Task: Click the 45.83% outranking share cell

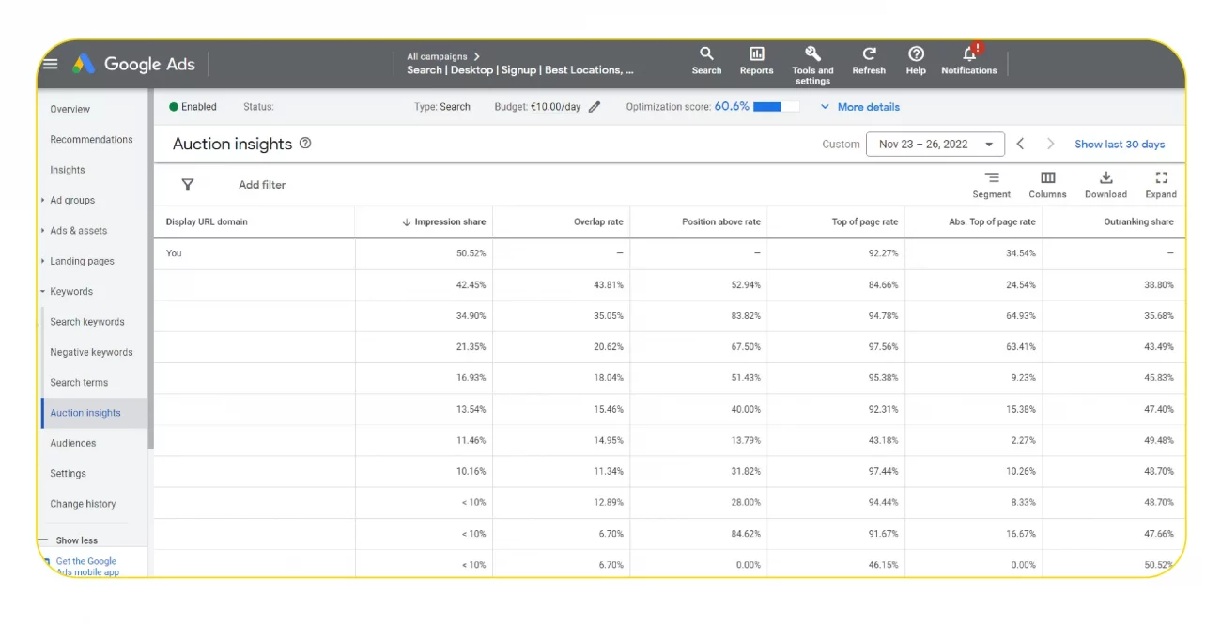Action: click(x=1158, y=378)
